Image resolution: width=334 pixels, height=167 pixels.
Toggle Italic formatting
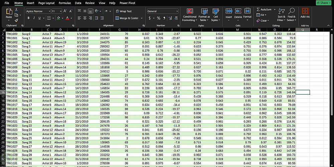tap(34, 18)
